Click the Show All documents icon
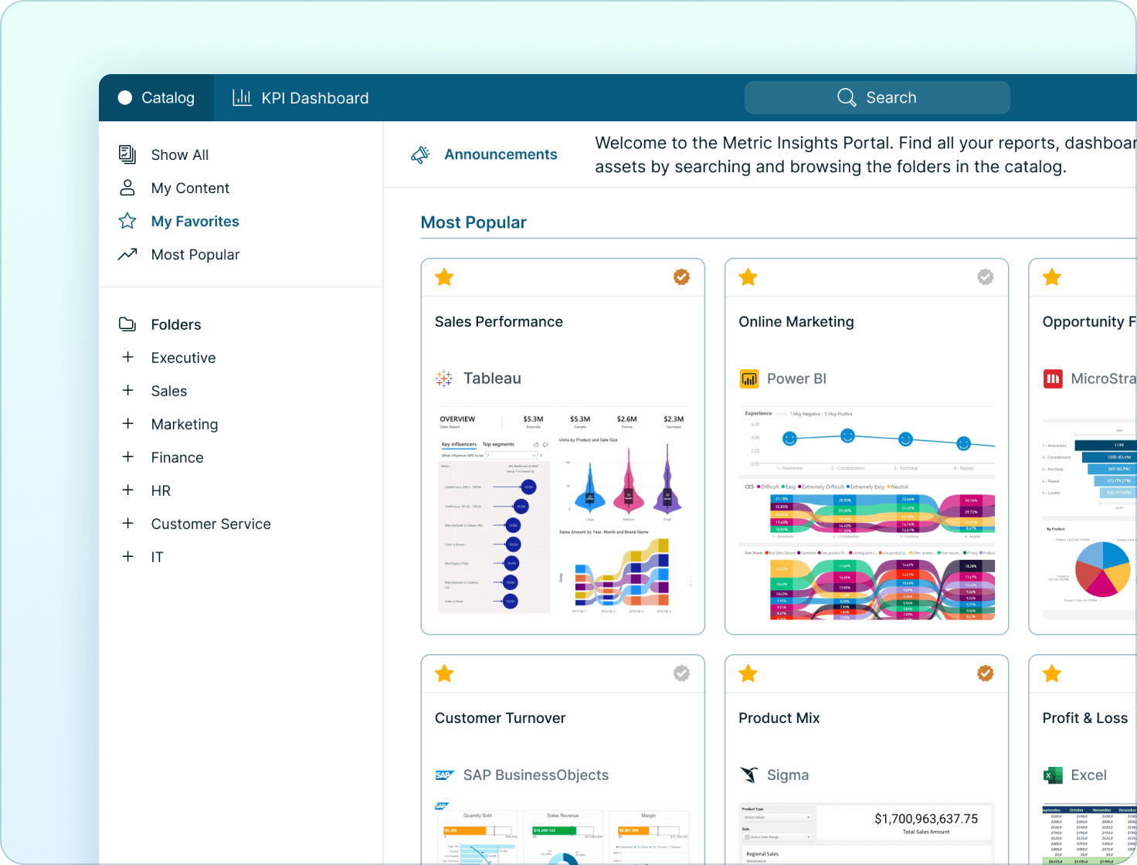The height and width of the screenshot is (865, 1137). 127,154
